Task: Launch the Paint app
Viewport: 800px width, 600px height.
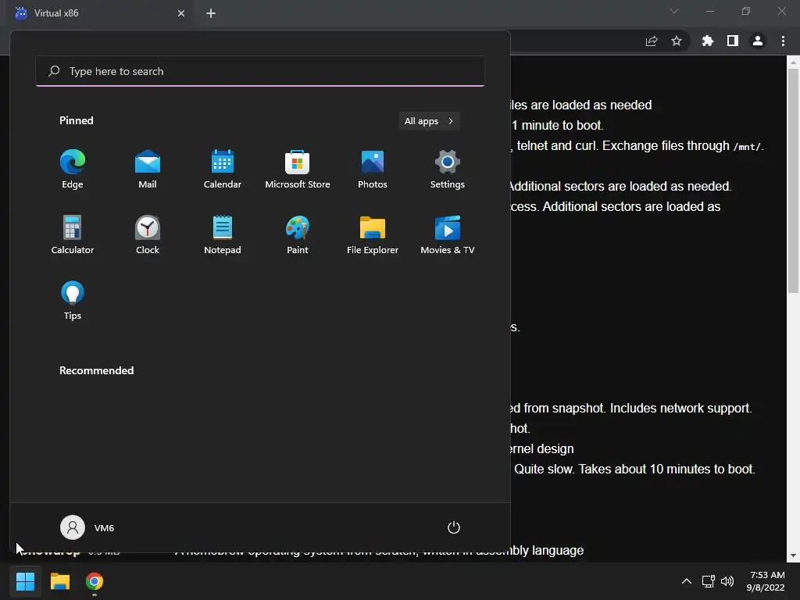Action: (x=298, y=234)
